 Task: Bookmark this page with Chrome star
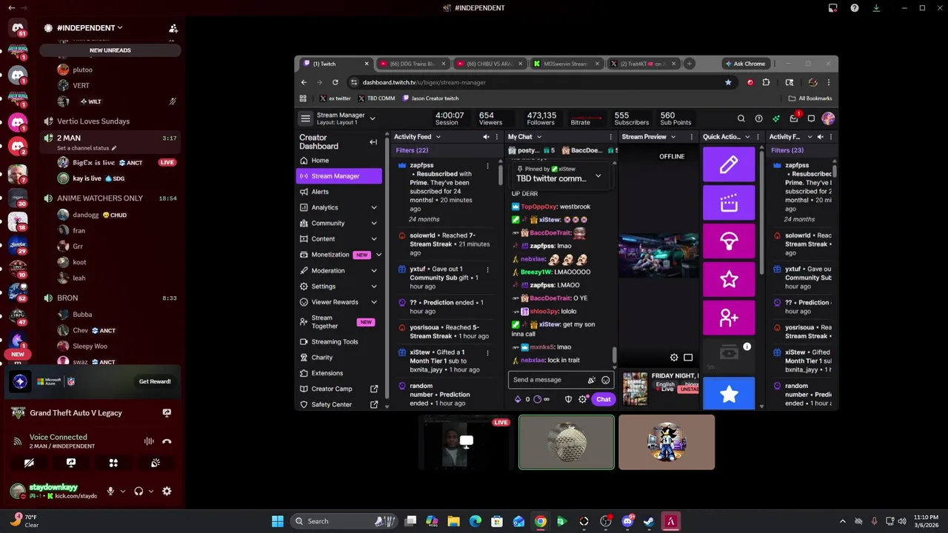(x=728, y=82)
